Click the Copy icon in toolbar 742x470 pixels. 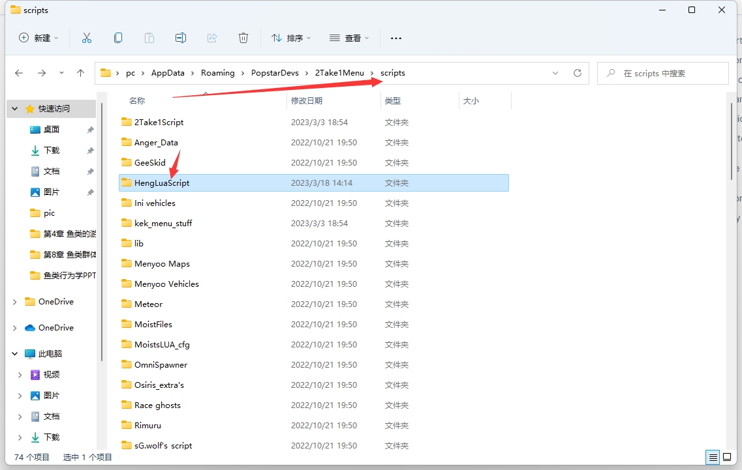(x=118, y=38)
